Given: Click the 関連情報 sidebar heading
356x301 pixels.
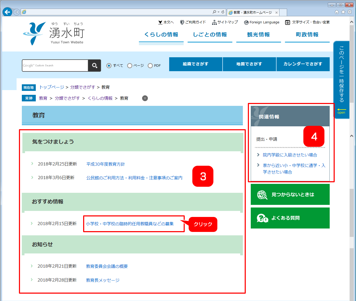Looking at the screenshot, I should (269, 117).
